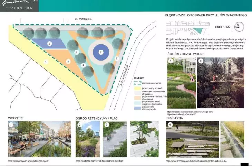Screen dimensions: 252x166
Task: Select map marker 6 in the circular pond
Action: click(101, 52)
